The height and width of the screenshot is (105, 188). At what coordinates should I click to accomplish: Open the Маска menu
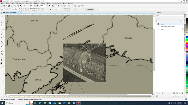coord(43,3)
